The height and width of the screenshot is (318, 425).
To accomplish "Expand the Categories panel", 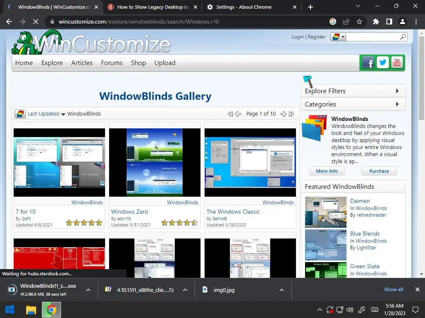I will point(353,104).
